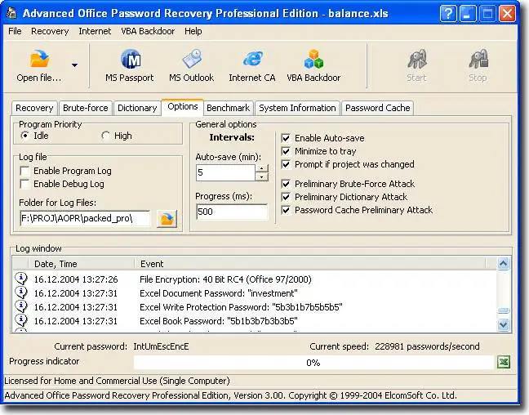Viewport: 529px width, 415px height.
Task: Toggle Password Cache Preliminary Attack checkbox
Action: [x=286, y=211]
